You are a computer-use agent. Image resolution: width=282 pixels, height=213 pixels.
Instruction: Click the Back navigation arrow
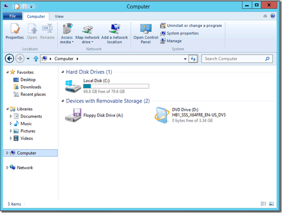pos(10,59)
